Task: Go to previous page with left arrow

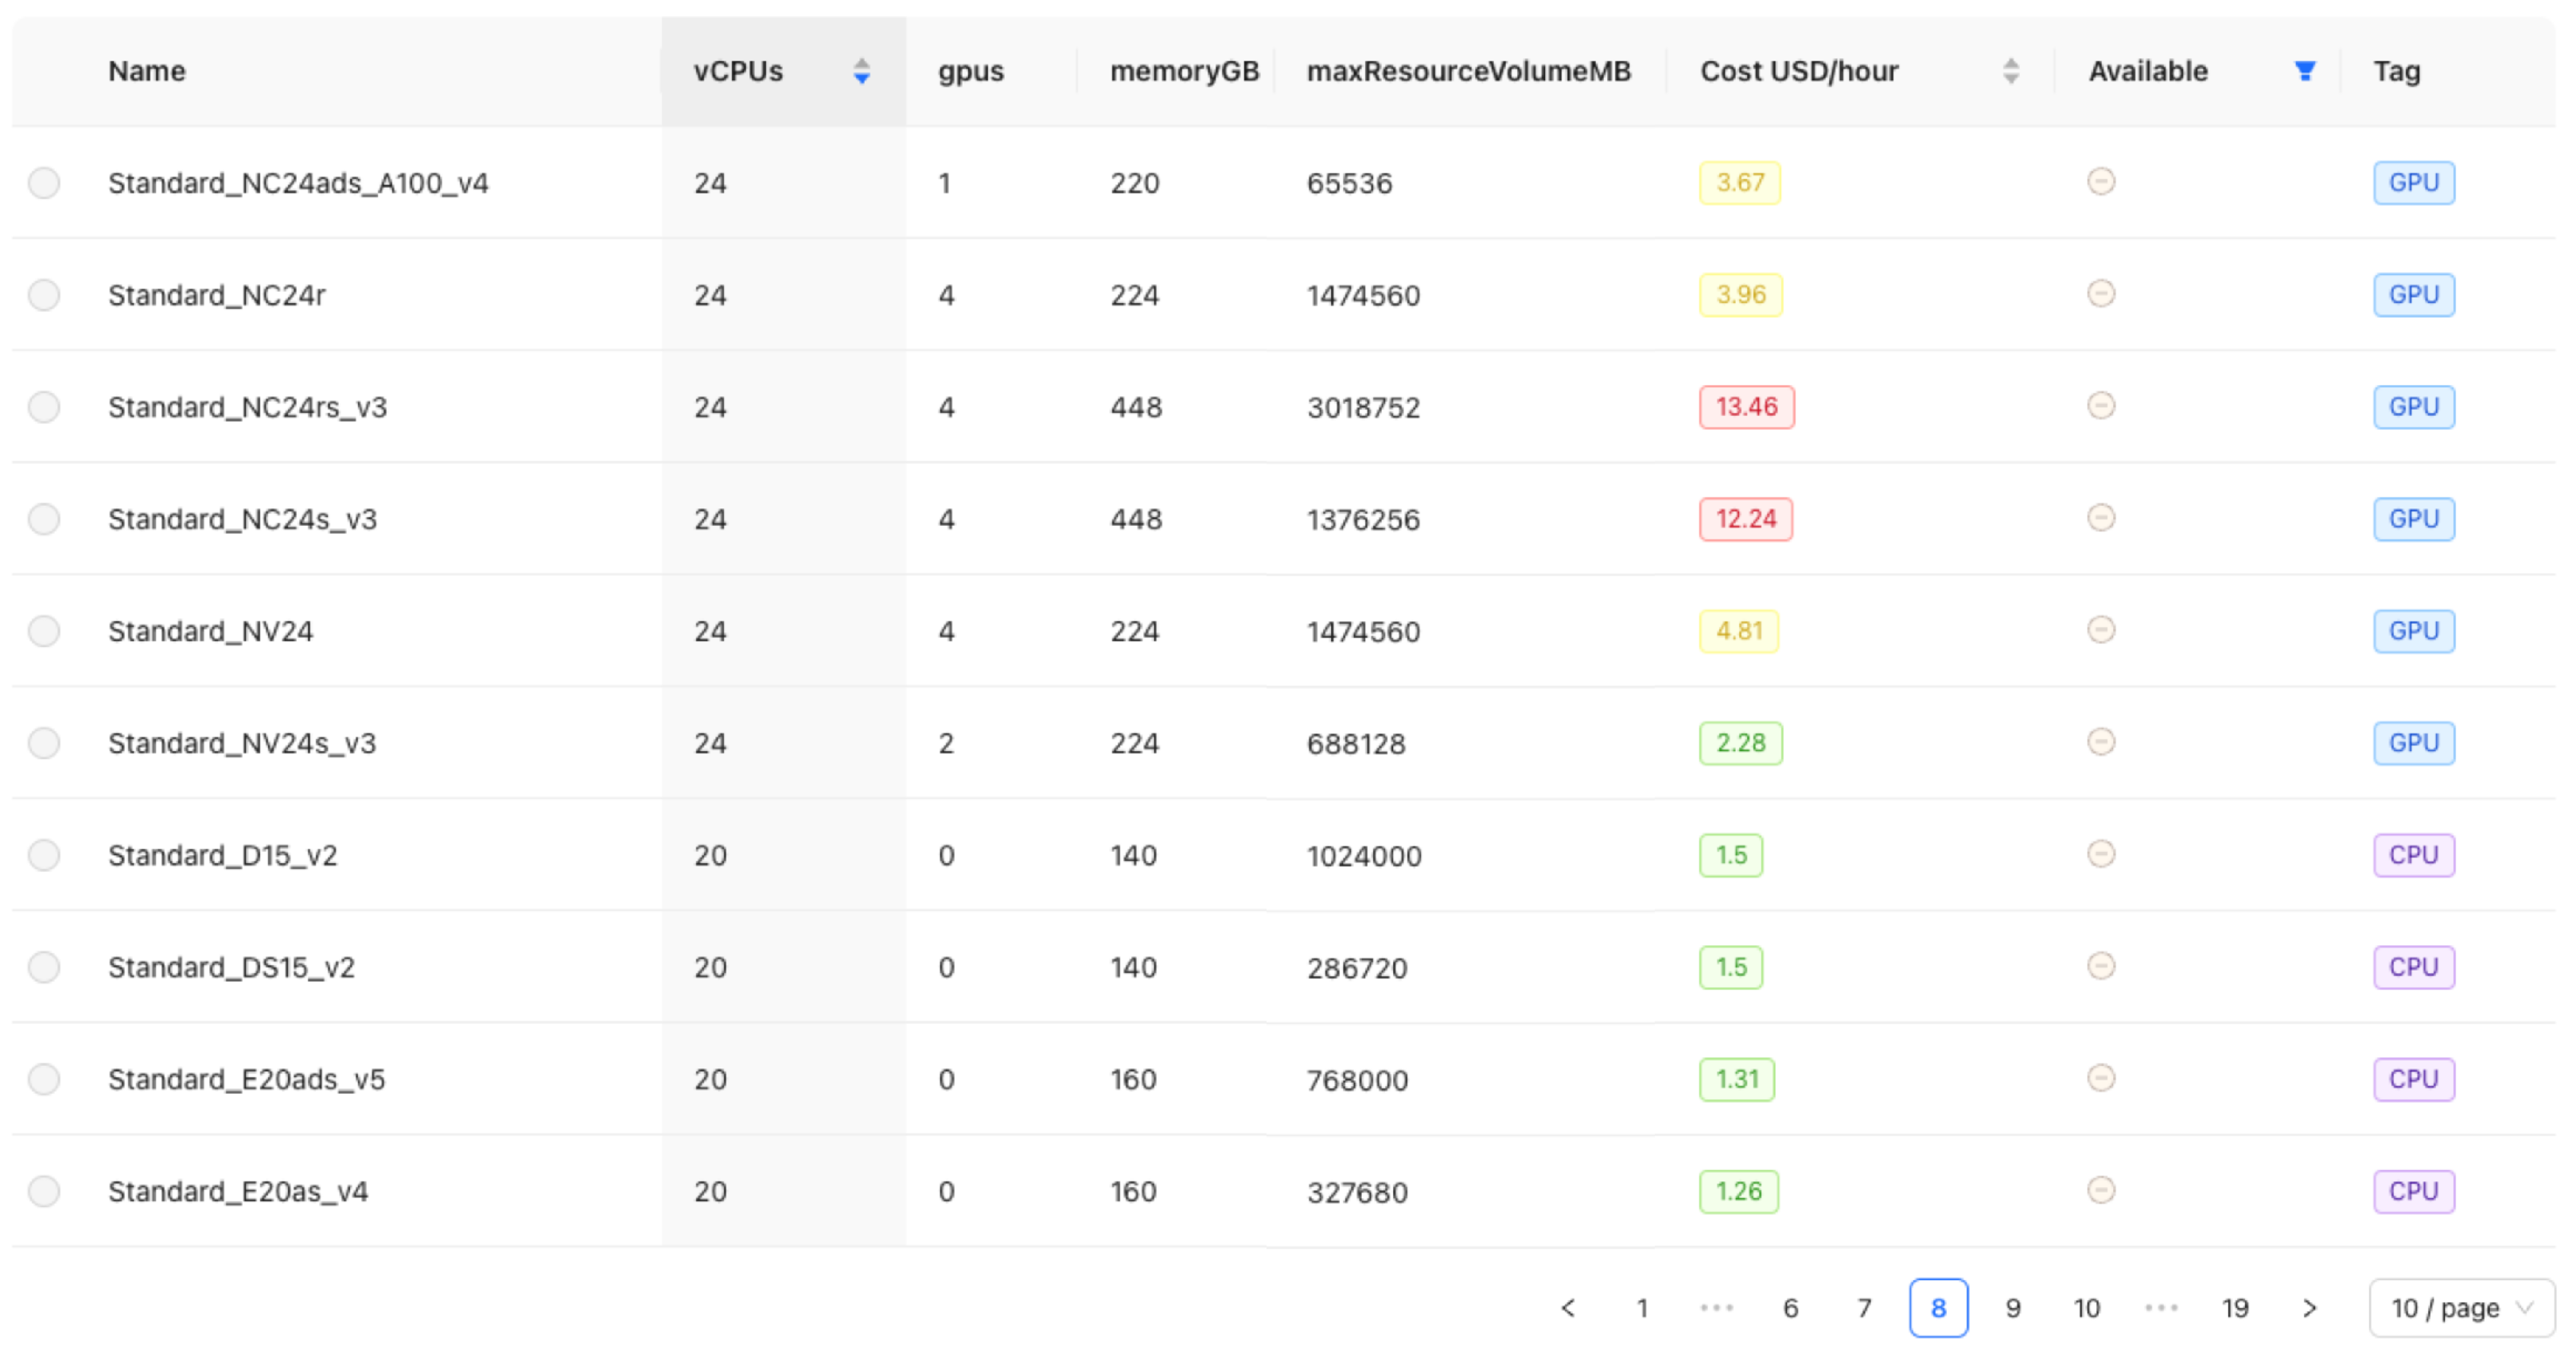Action: click(1568, 1308)
